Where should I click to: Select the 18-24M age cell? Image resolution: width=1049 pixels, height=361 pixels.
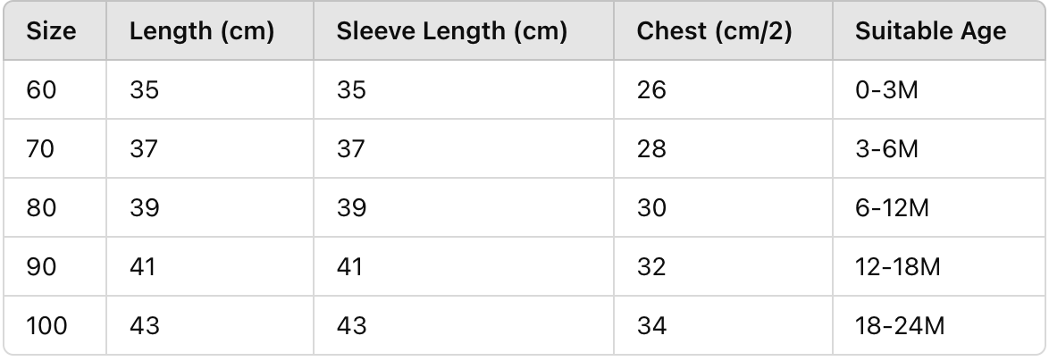899,326
